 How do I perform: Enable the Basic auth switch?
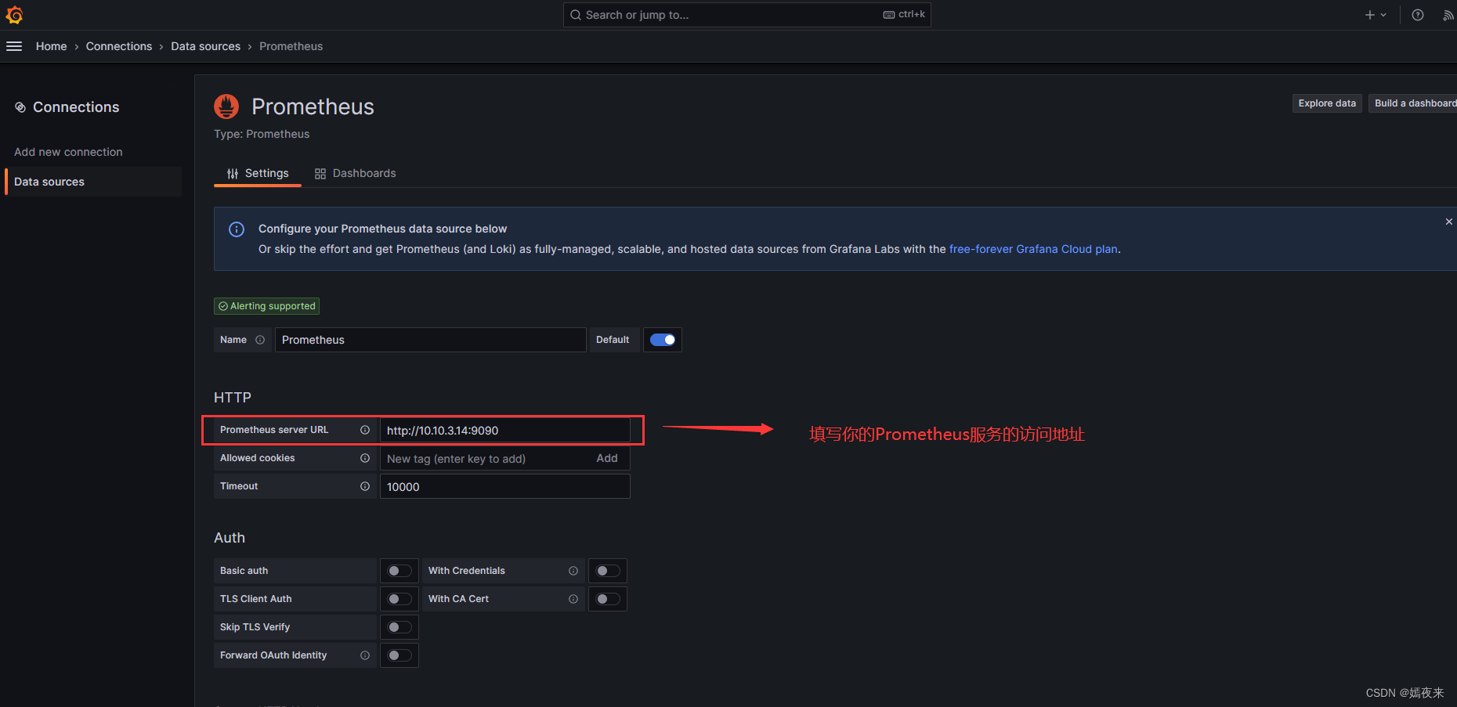click(399, 571)
